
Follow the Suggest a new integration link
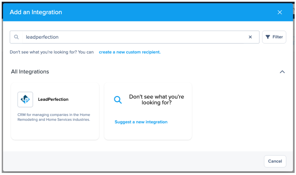(x=141, y=122)
